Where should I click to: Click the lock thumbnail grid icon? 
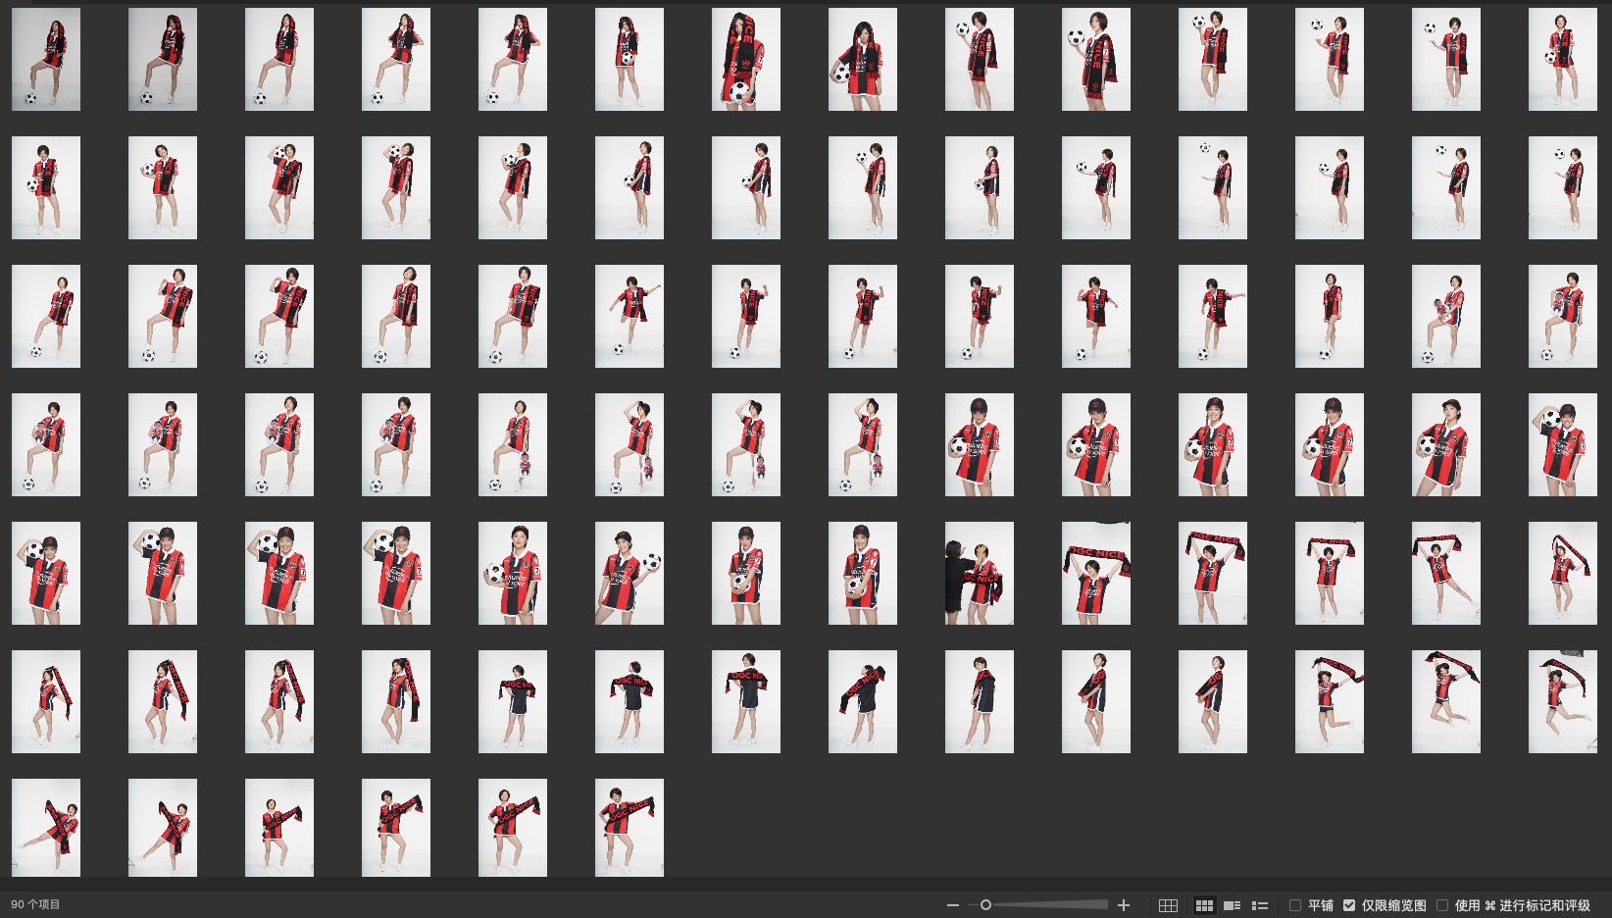[1168, 905]
